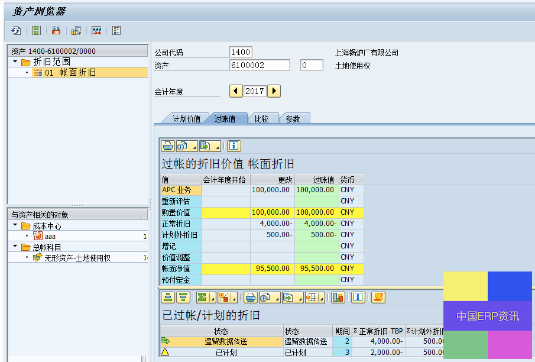Collapse the 总帐科目 folder node
The height and width of the screenshot is (362, 535).
pyautogui.click(x=15, y=247)
